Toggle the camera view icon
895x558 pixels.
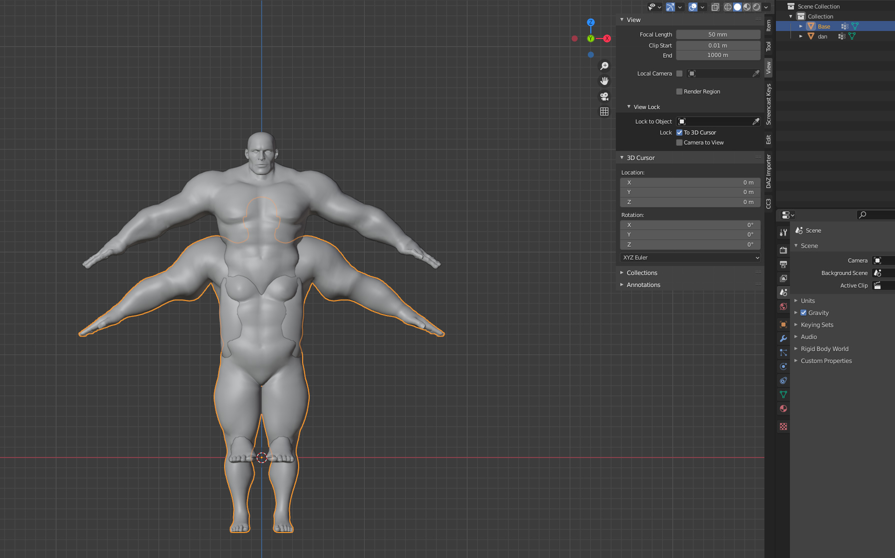[x=604, y=96]
